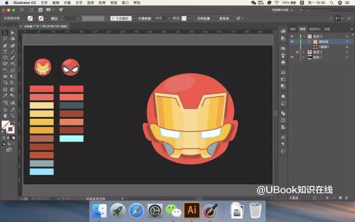Click the light blue rectangle in left palette
The height and width of the screenshot is (222, 355).
[42, 171]
